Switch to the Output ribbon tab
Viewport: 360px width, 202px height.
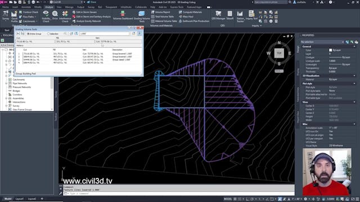click(80, 7)
